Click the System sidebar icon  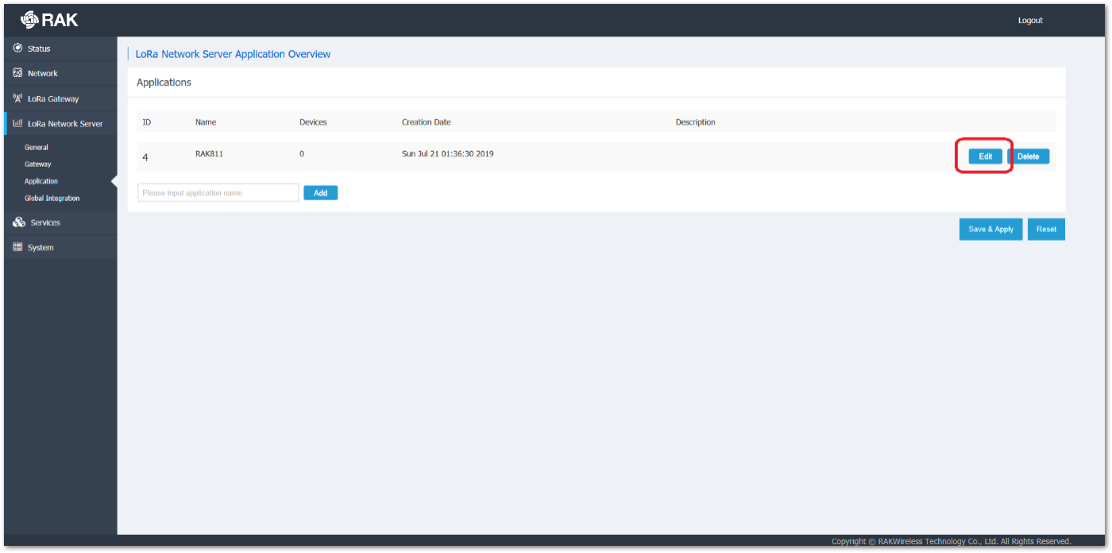coord(17,247)
